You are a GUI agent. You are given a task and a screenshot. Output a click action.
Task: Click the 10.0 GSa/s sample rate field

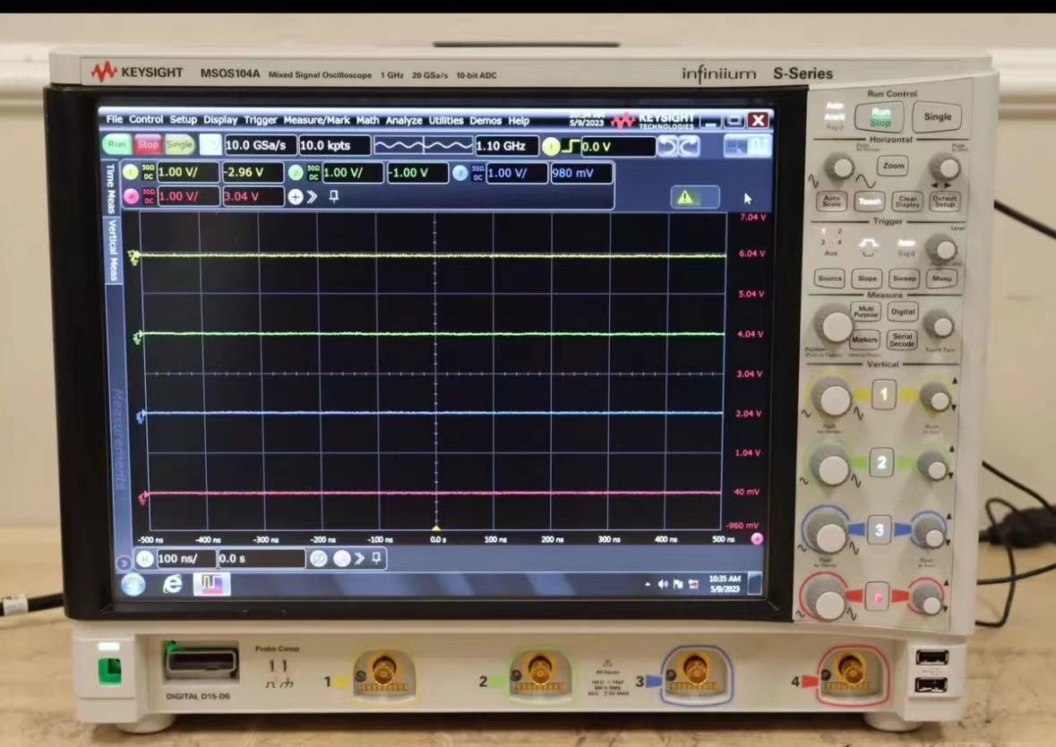point(259,145)
